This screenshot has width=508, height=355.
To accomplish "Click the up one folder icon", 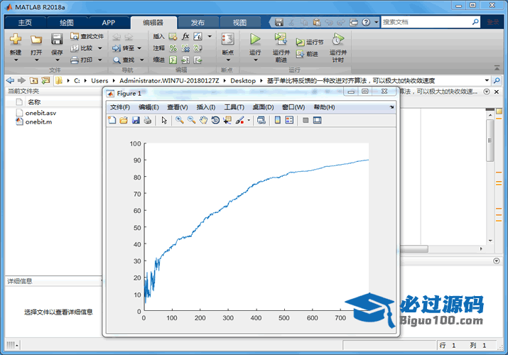I will [x=33, y=80].
